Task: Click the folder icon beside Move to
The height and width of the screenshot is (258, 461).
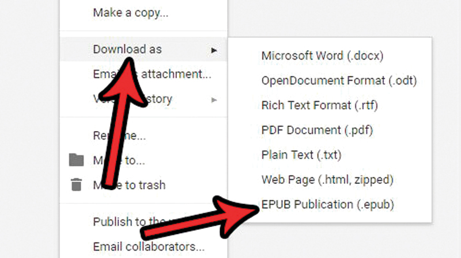Action: click(x=75, y=160)
